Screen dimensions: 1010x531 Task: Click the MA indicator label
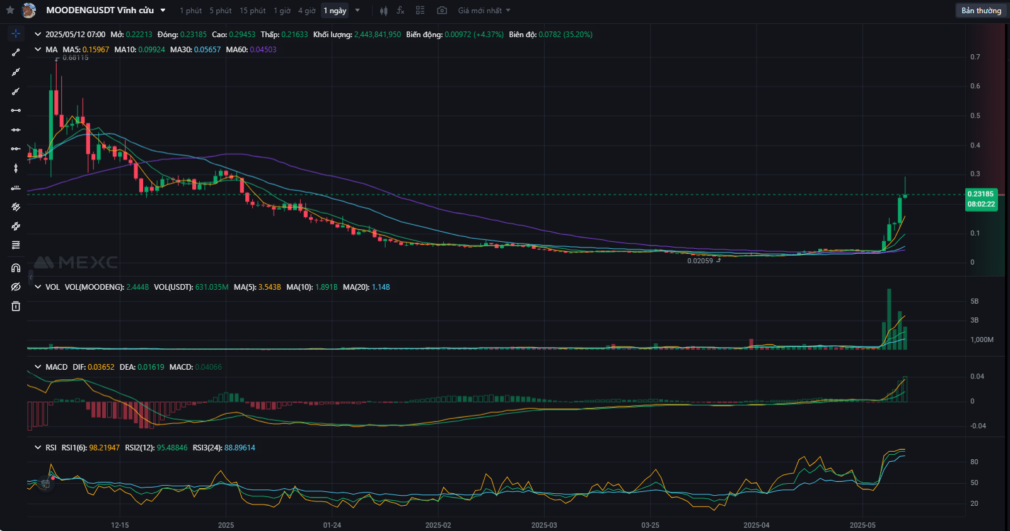pyautogui.click(x=51, y=49)
